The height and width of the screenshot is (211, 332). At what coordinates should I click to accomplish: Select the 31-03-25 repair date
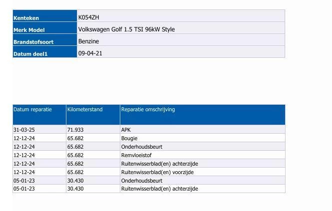24,130
